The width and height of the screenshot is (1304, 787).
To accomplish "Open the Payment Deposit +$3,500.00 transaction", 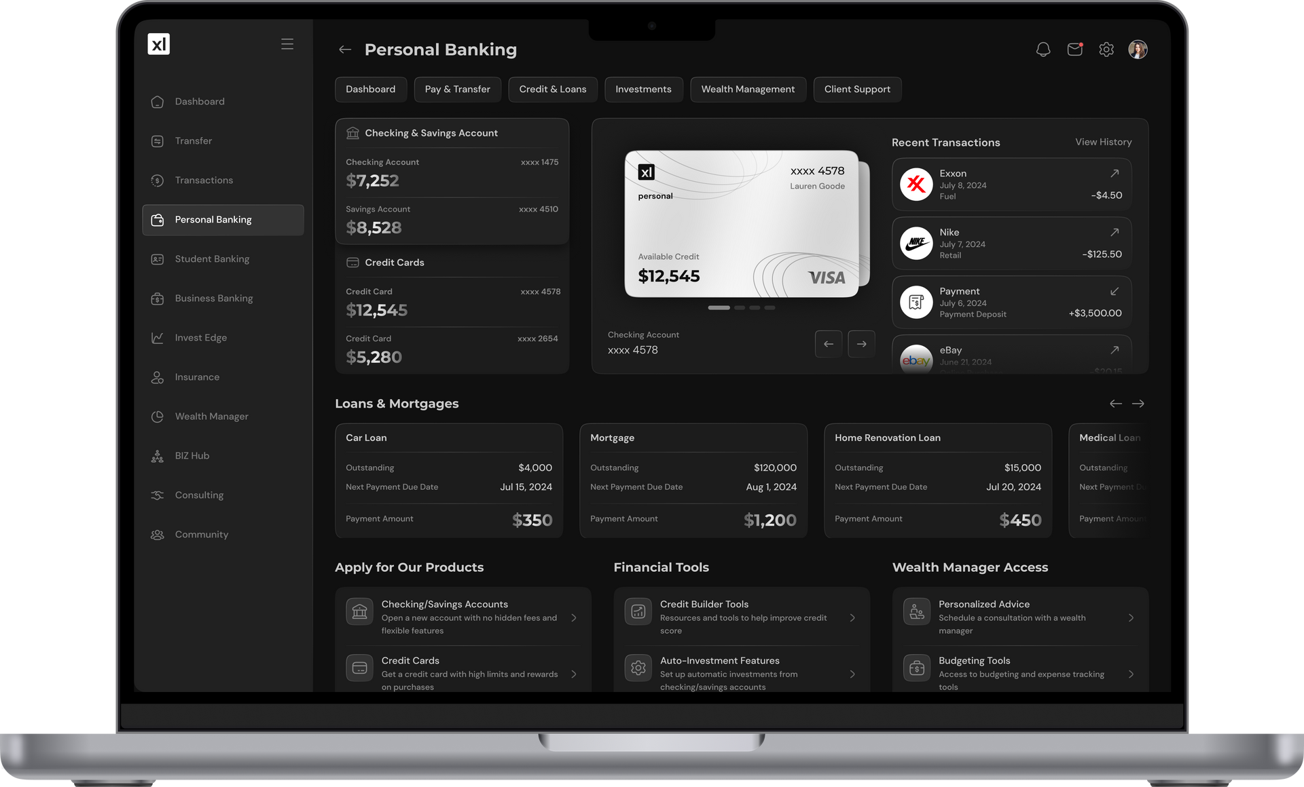I will [x=1012, y=303].
